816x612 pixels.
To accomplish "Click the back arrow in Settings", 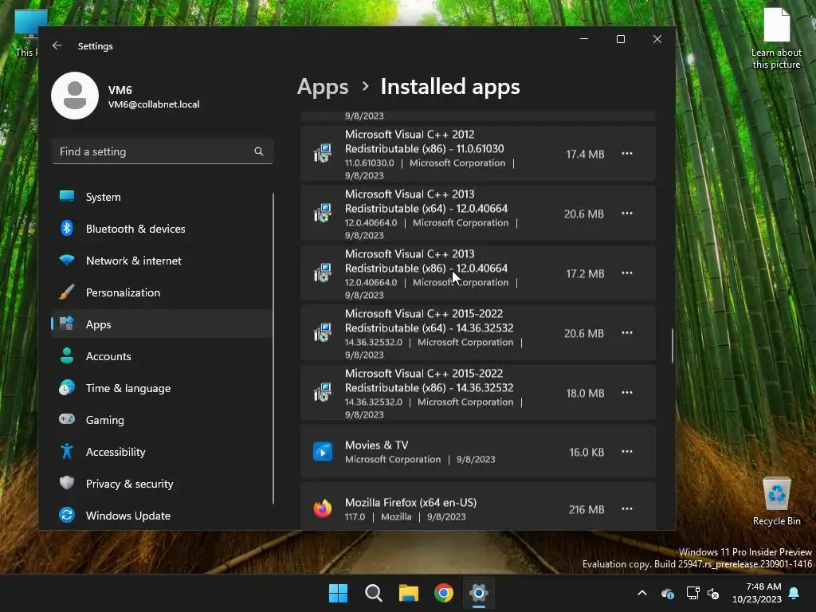I will pyautogui.click(x=57, y=45).
